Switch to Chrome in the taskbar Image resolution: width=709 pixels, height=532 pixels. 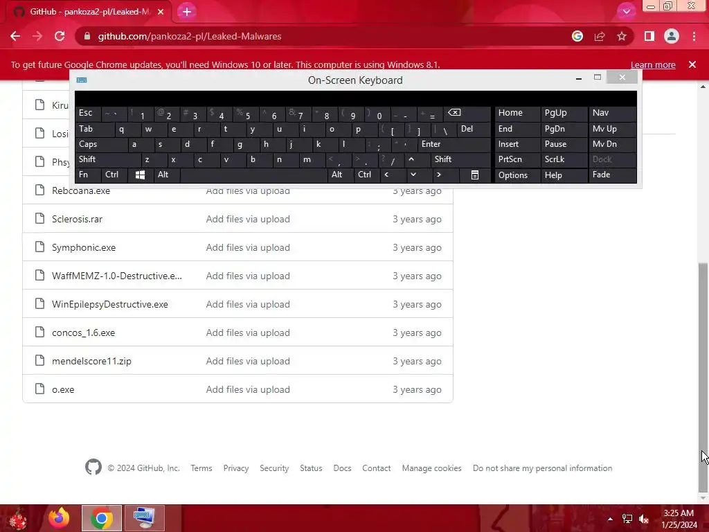[x=102, y=518]
